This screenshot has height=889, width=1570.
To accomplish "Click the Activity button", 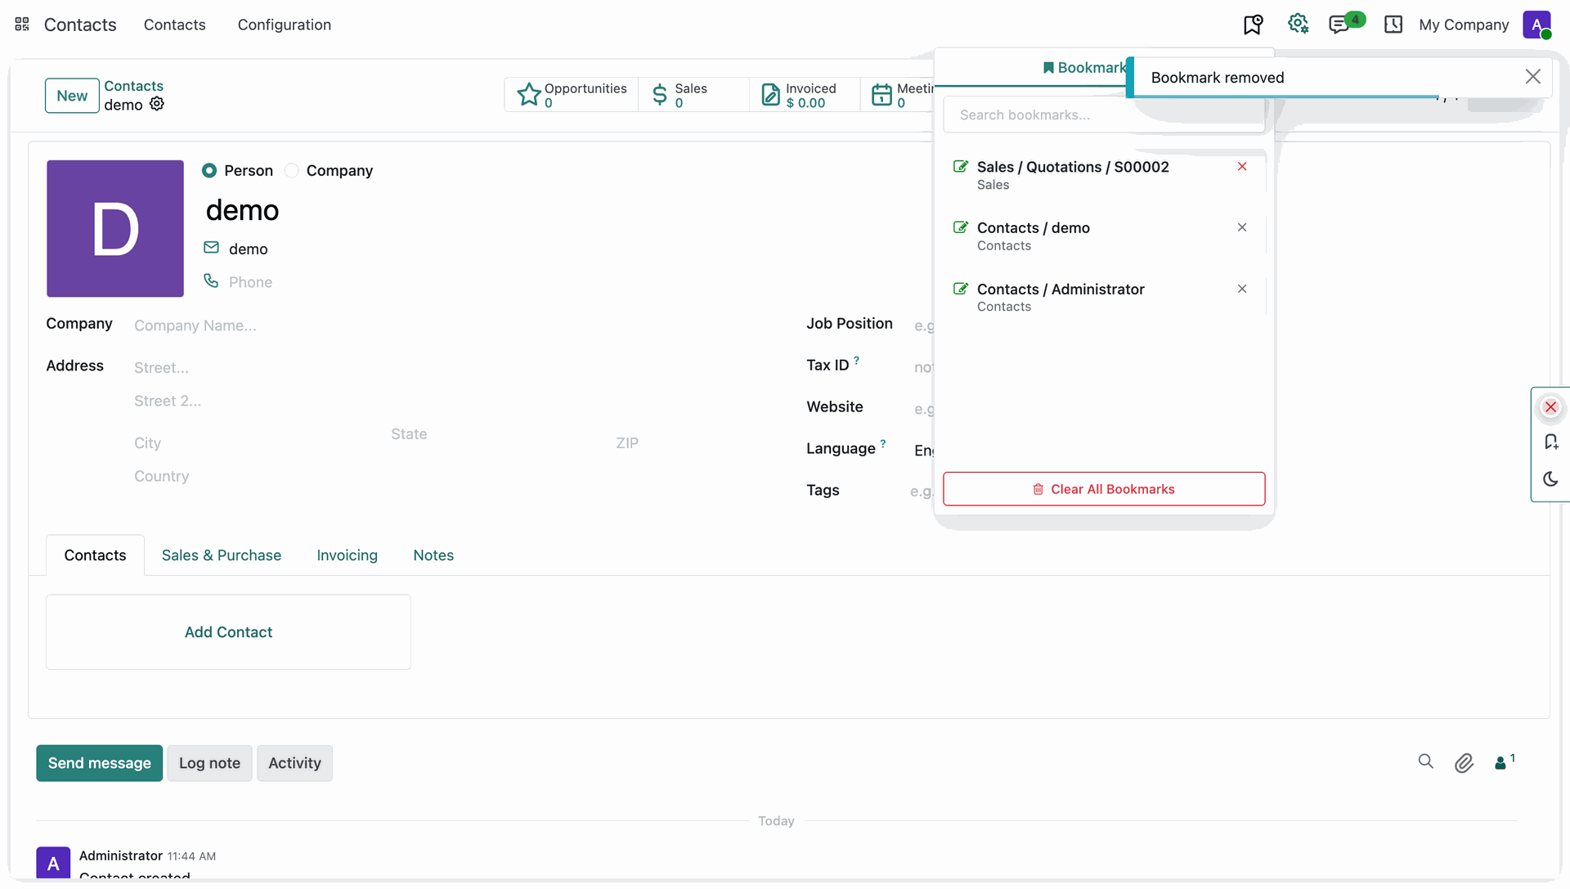I will click(294, 763).
